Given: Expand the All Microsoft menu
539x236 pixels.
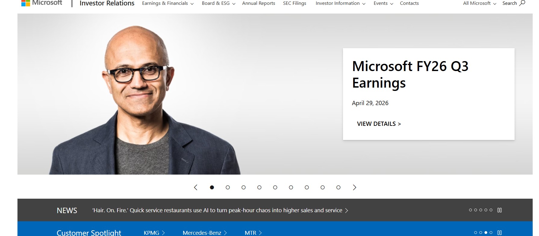Looking at the screenshot, I should coord(480,3).
